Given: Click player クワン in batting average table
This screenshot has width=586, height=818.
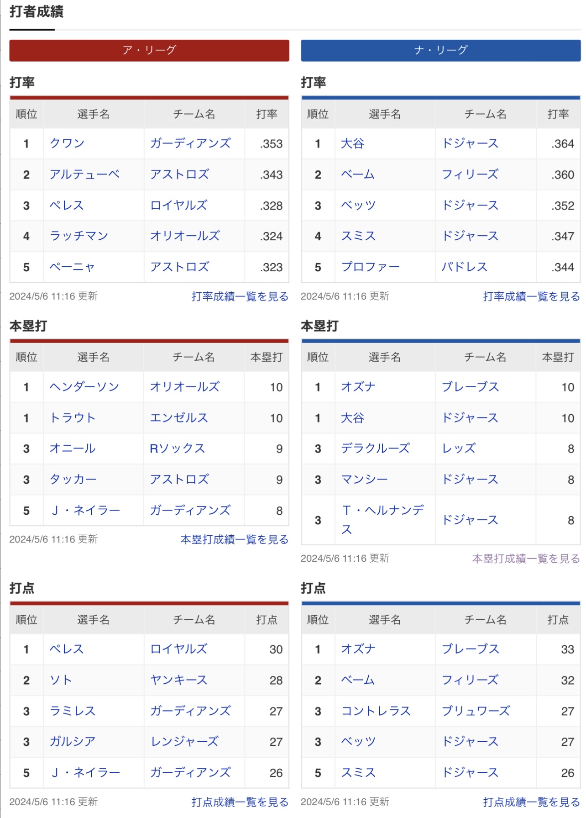Looking at the screenshot, I should (x=67, y=143).
